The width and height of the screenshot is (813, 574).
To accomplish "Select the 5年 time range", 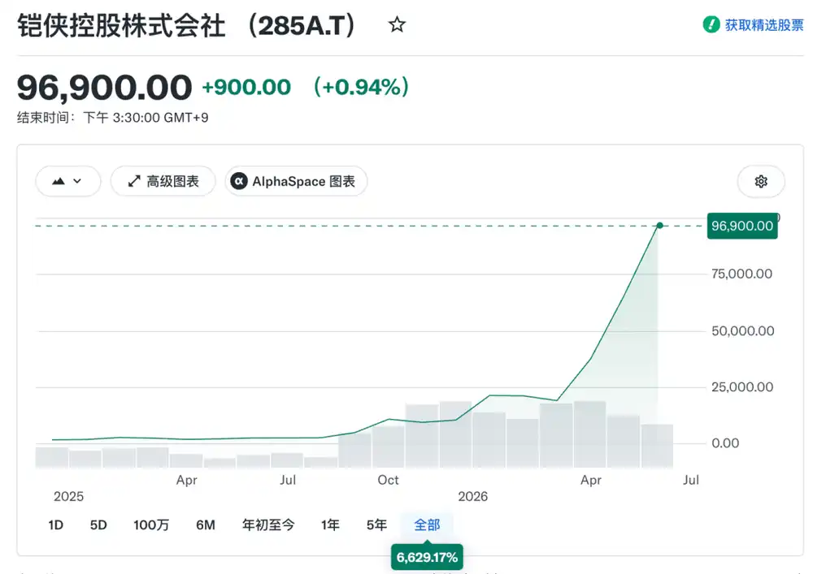I will (x=376, y=524).
